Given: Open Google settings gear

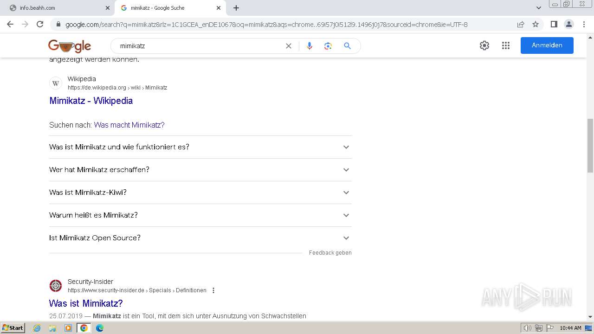Looking at the screenshot, I should 484,45.
